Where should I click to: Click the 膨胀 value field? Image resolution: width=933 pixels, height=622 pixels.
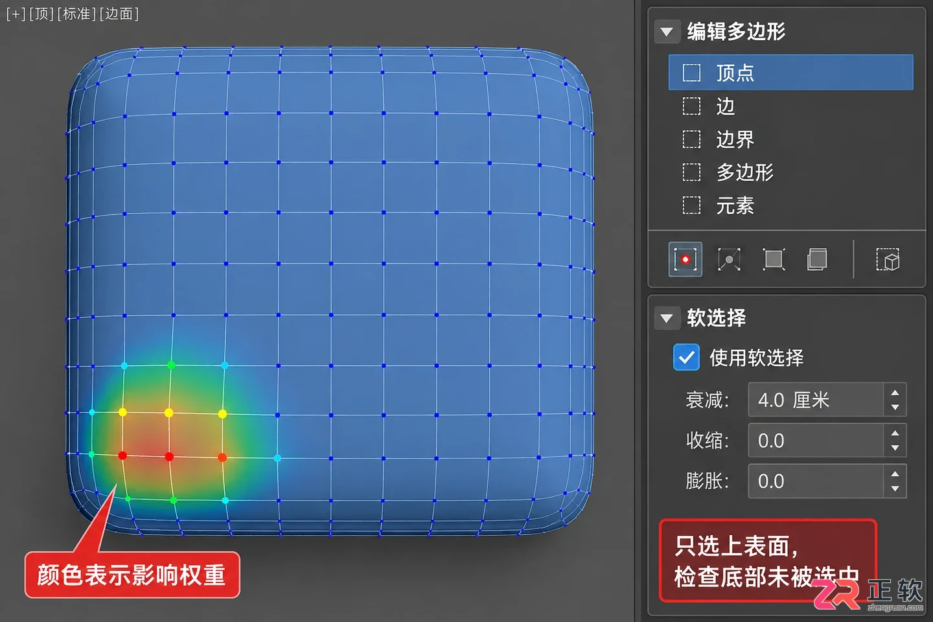[816, 481]
